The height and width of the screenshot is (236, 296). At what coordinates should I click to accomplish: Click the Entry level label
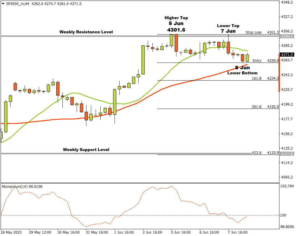coord(257,61)
